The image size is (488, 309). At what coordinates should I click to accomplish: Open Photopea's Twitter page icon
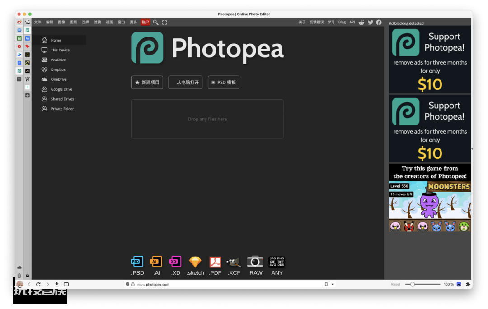point(371,23)
